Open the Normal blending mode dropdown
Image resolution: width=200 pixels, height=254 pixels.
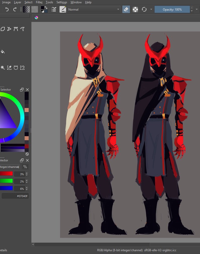(94, 9)
